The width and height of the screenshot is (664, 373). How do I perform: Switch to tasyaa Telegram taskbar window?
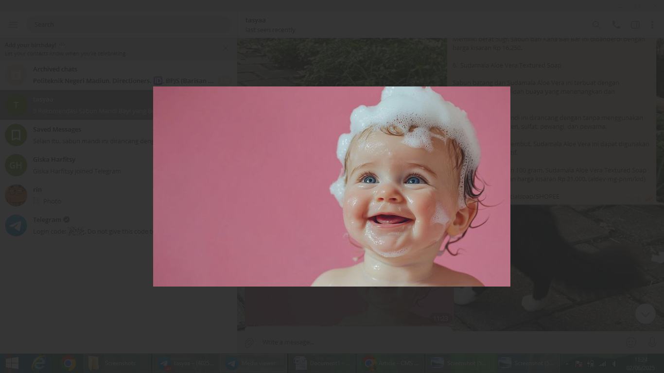coord(185,363)
